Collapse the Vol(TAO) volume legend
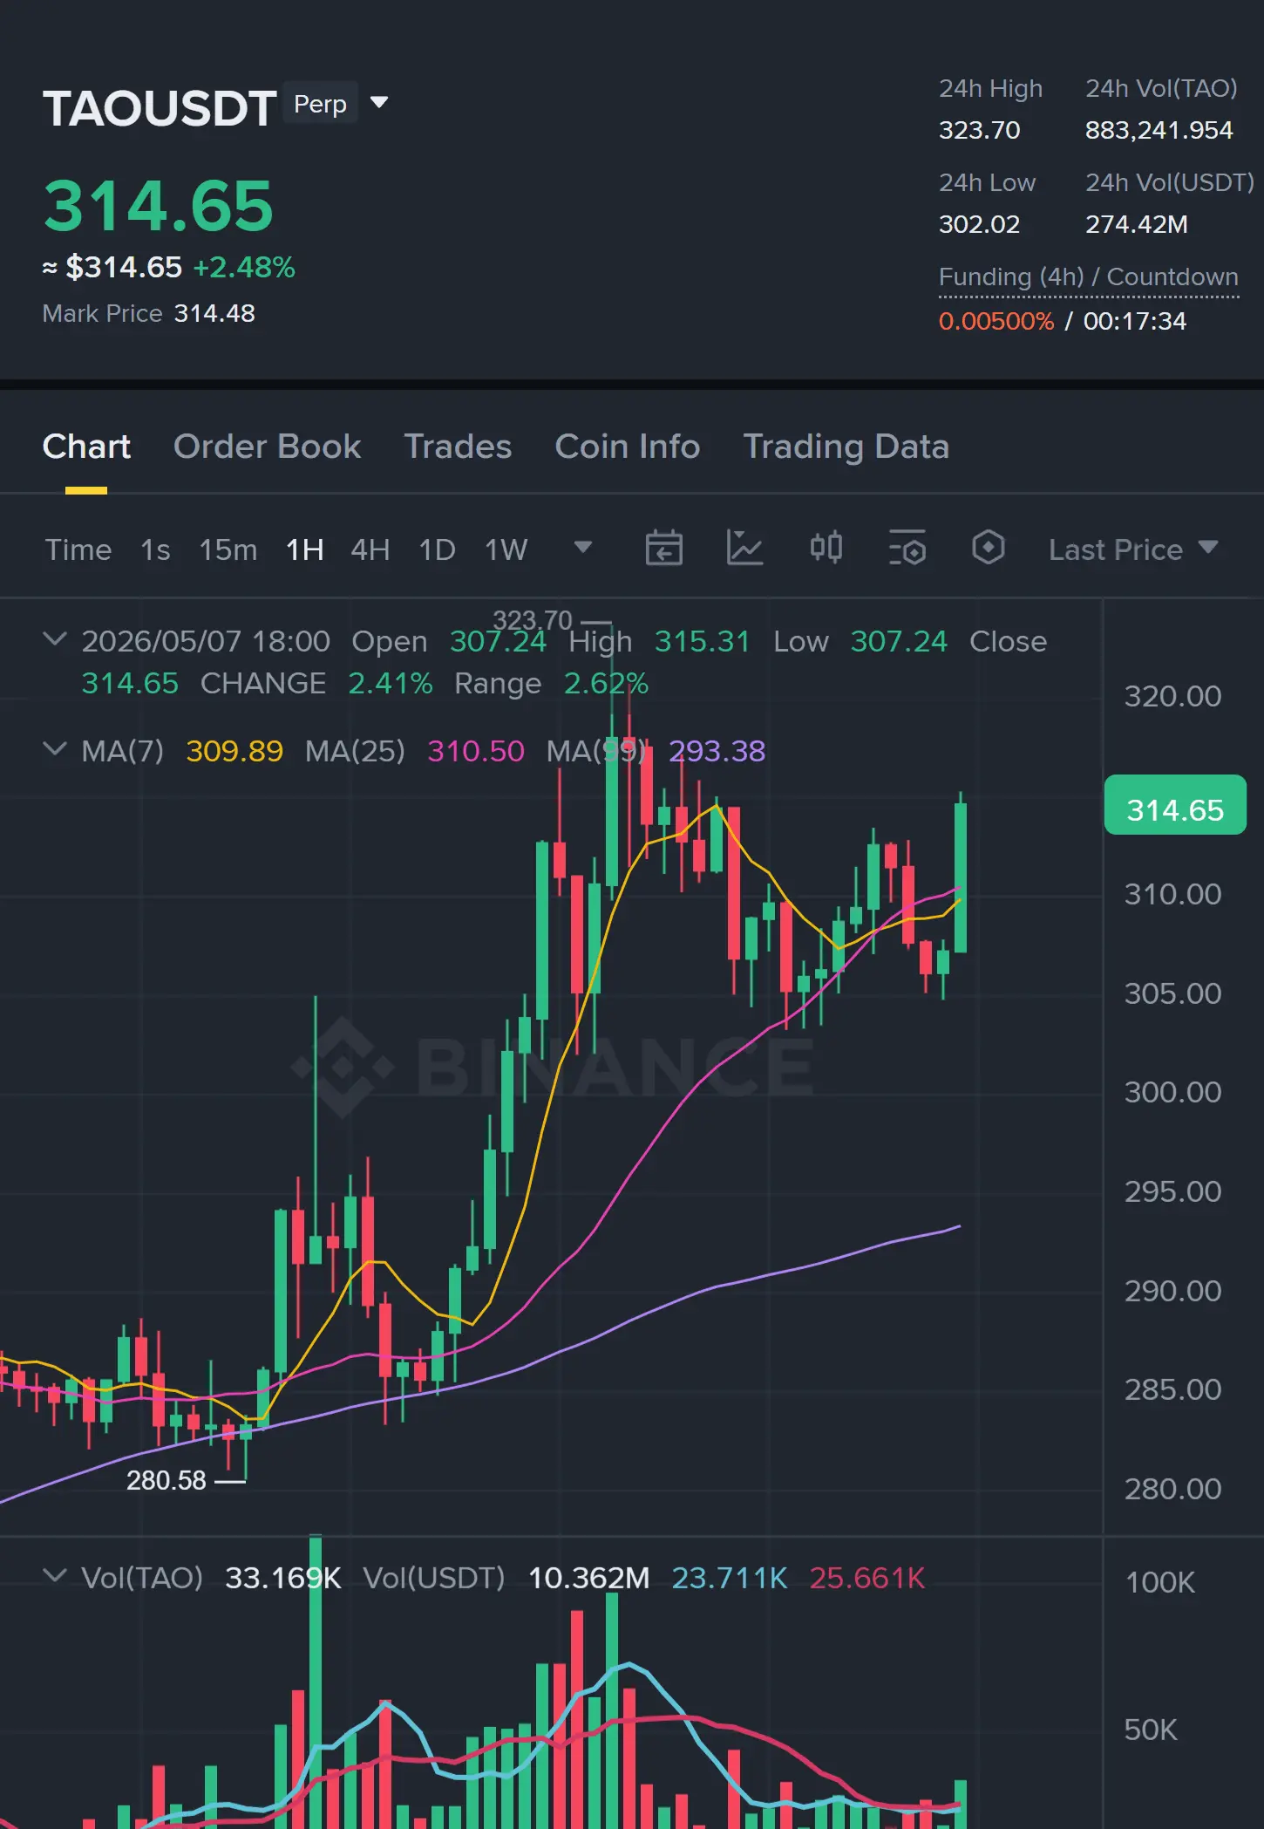 point(54,1576)
